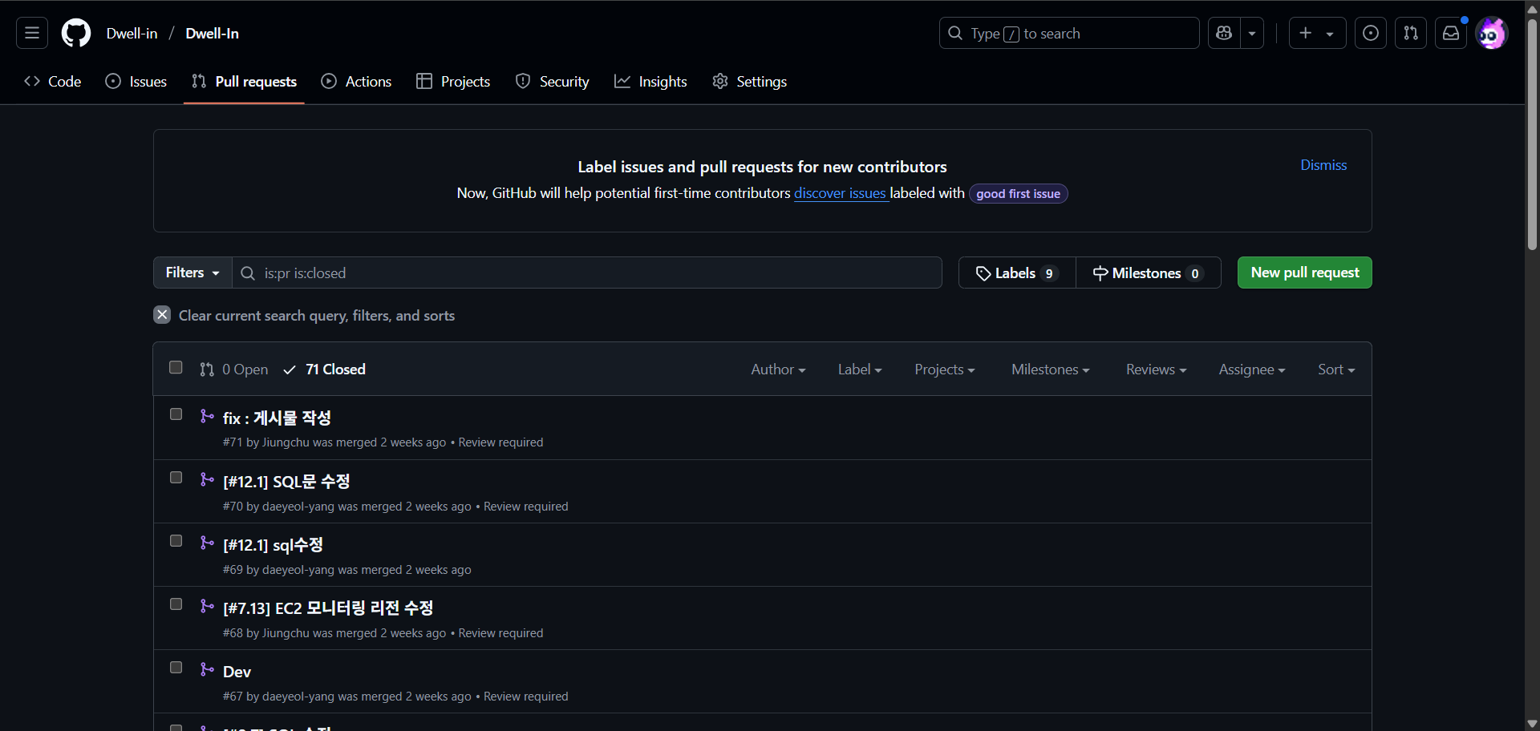Show 71 Closed pull requests
Image resolution: width=1540 pixels, height=731 pixels.
[324, 369]
